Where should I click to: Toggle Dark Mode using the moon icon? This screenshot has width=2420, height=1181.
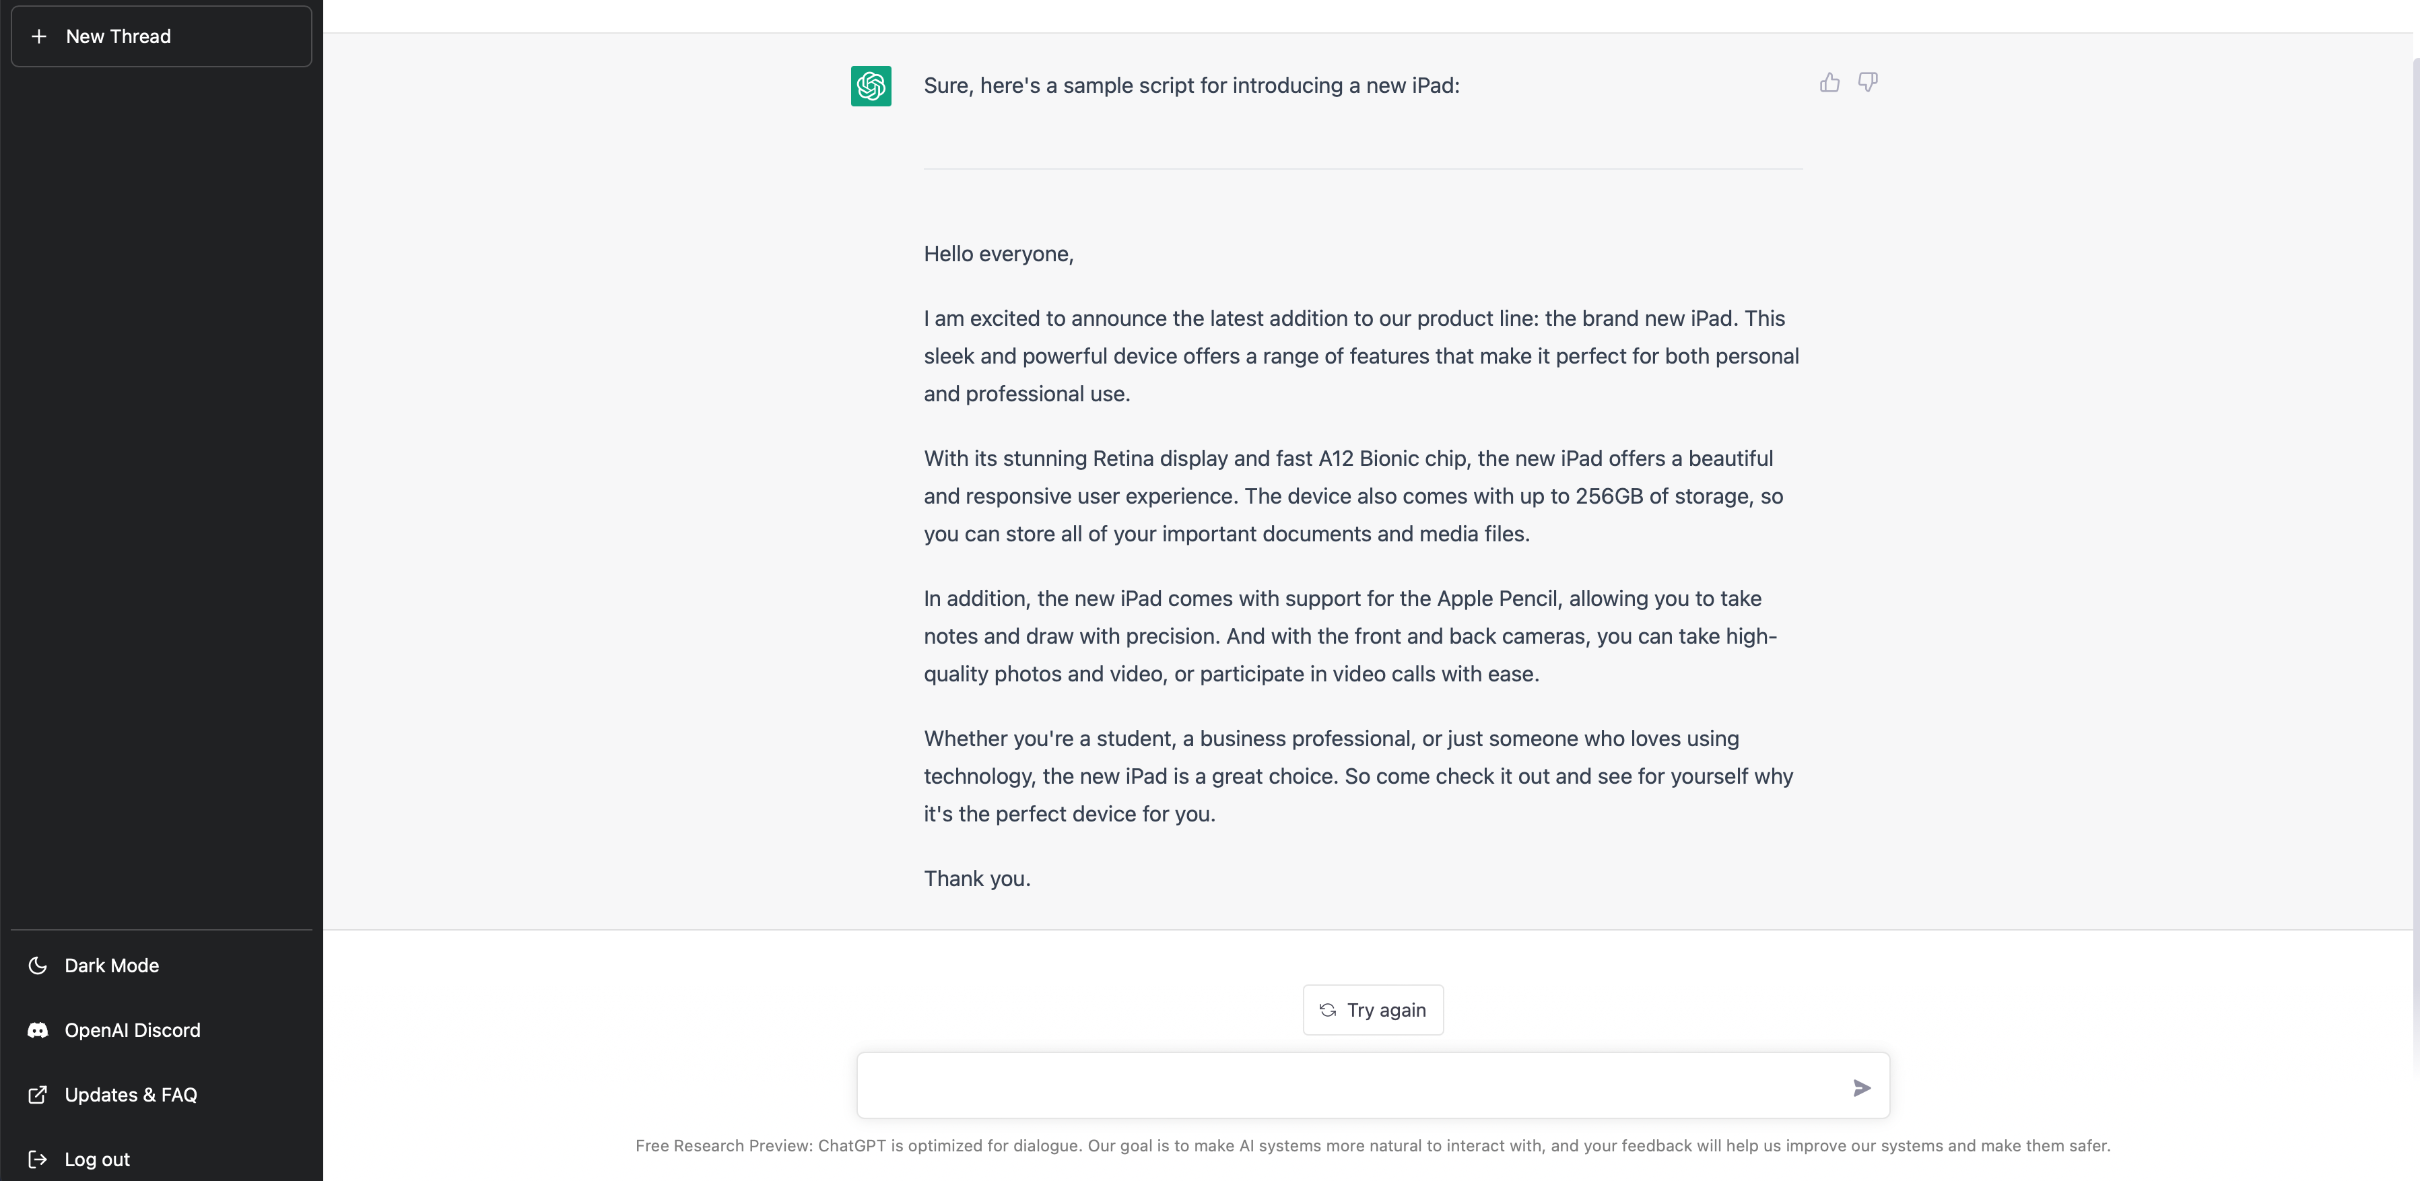point(38,965)
